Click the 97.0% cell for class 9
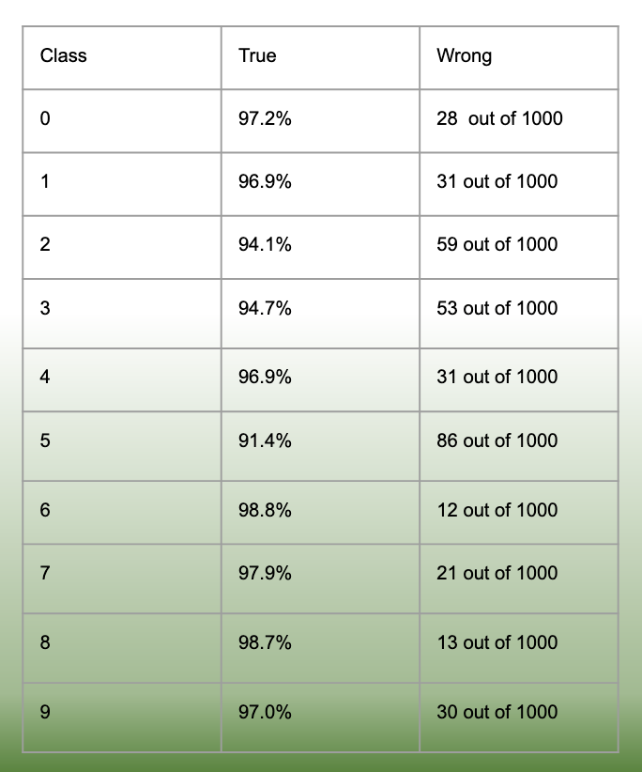Image resolution: width=642 pixels, height=772 pixels. [x=265, y=712]
